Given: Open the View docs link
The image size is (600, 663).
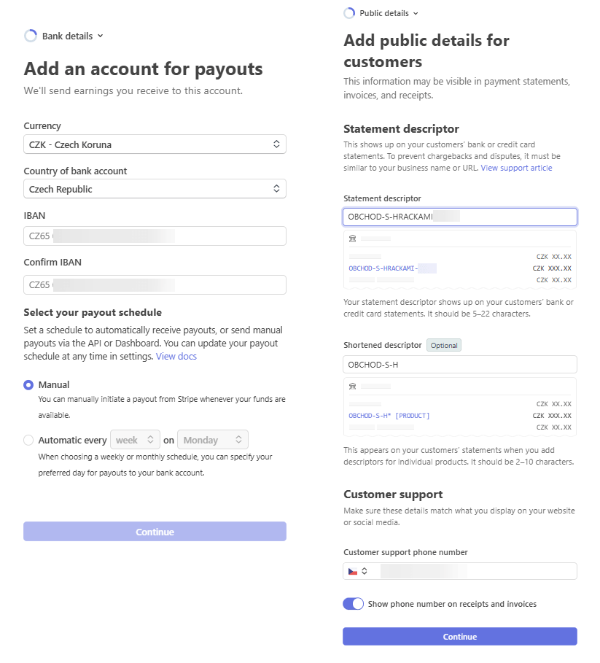Looking at the screenshot, I should tap(176, 357).
